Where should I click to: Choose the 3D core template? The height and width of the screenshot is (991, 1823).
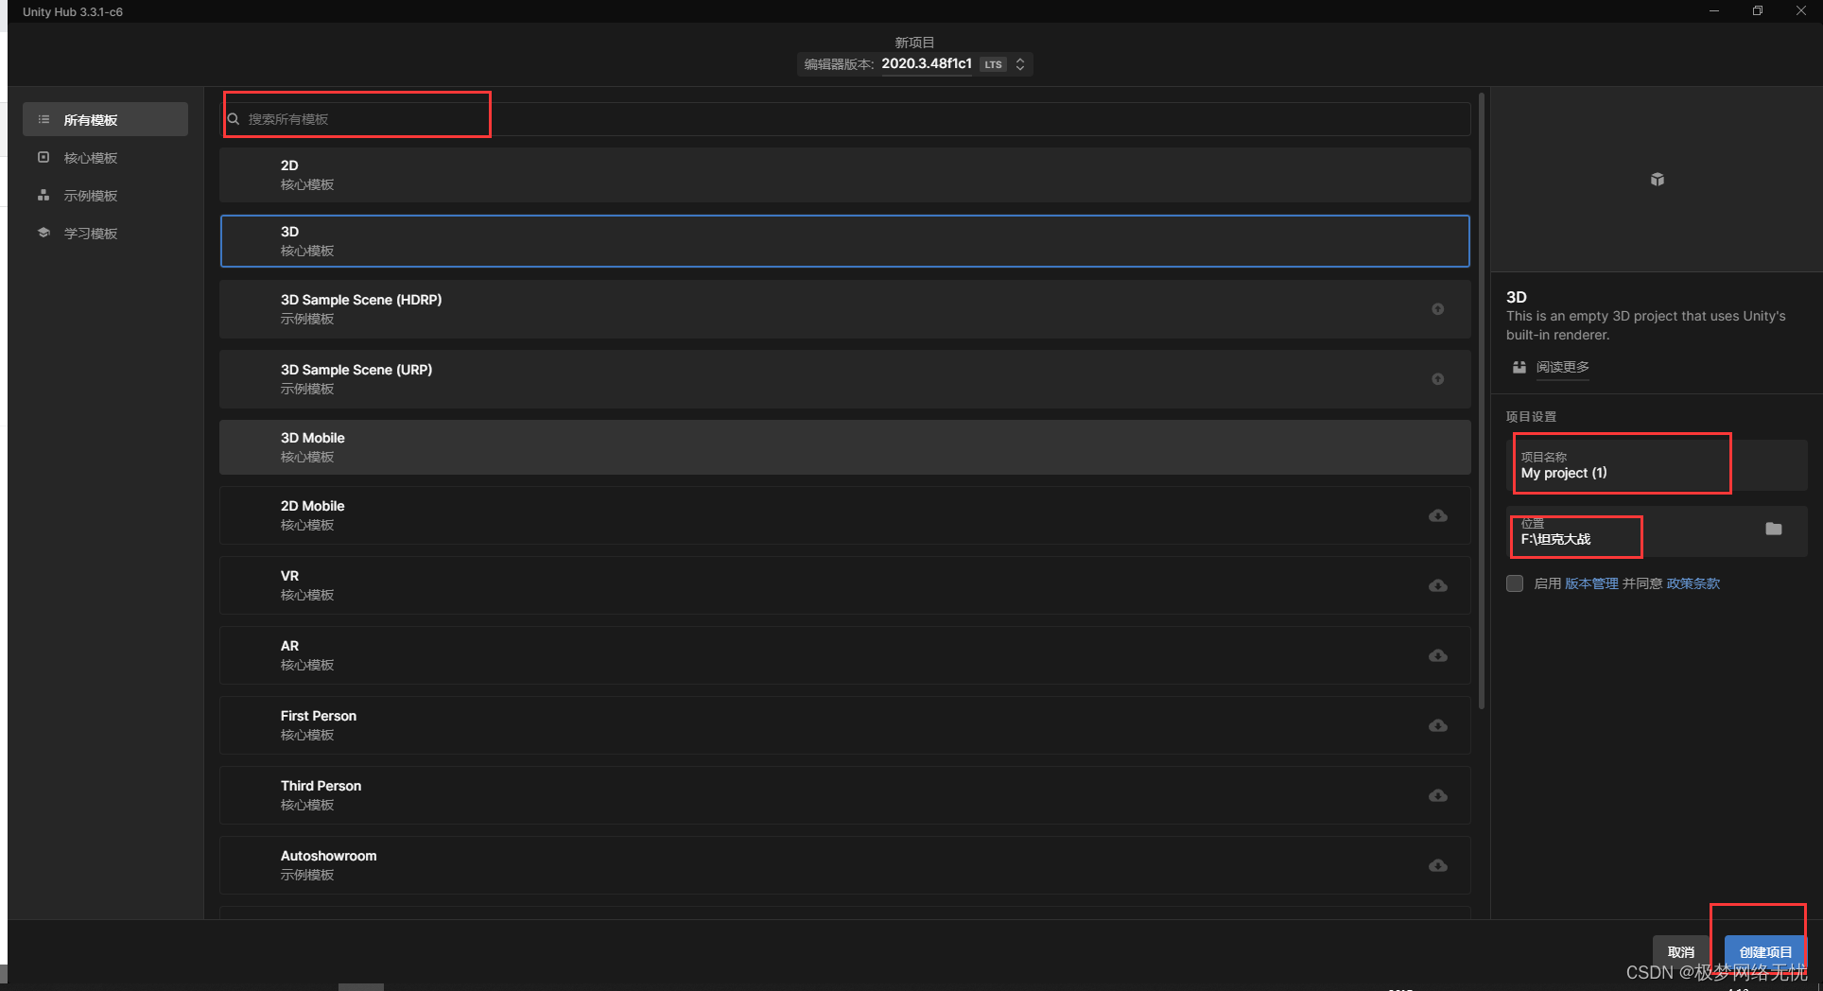click(x=844, y=241)
